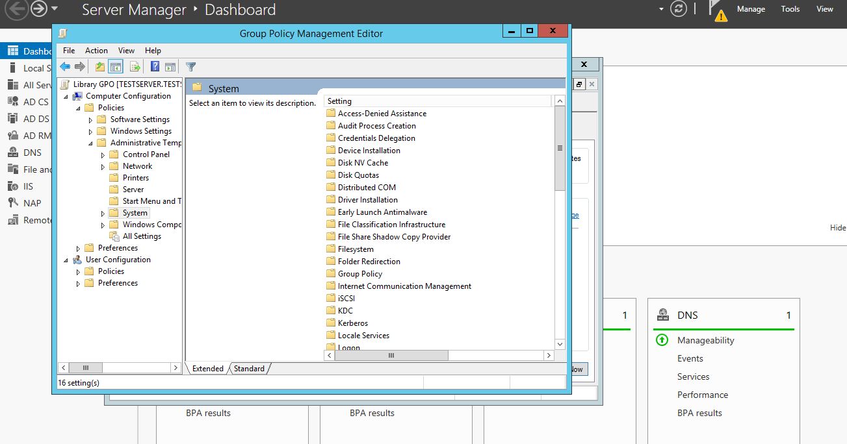Toggle Show/Hide Action Pane toolbar icon

tap(170, 66)
